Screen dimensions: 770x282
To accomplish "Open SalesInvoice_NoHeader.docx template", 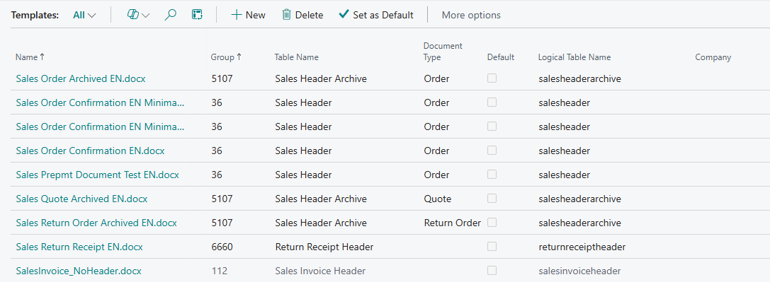I will pos(79,271).
